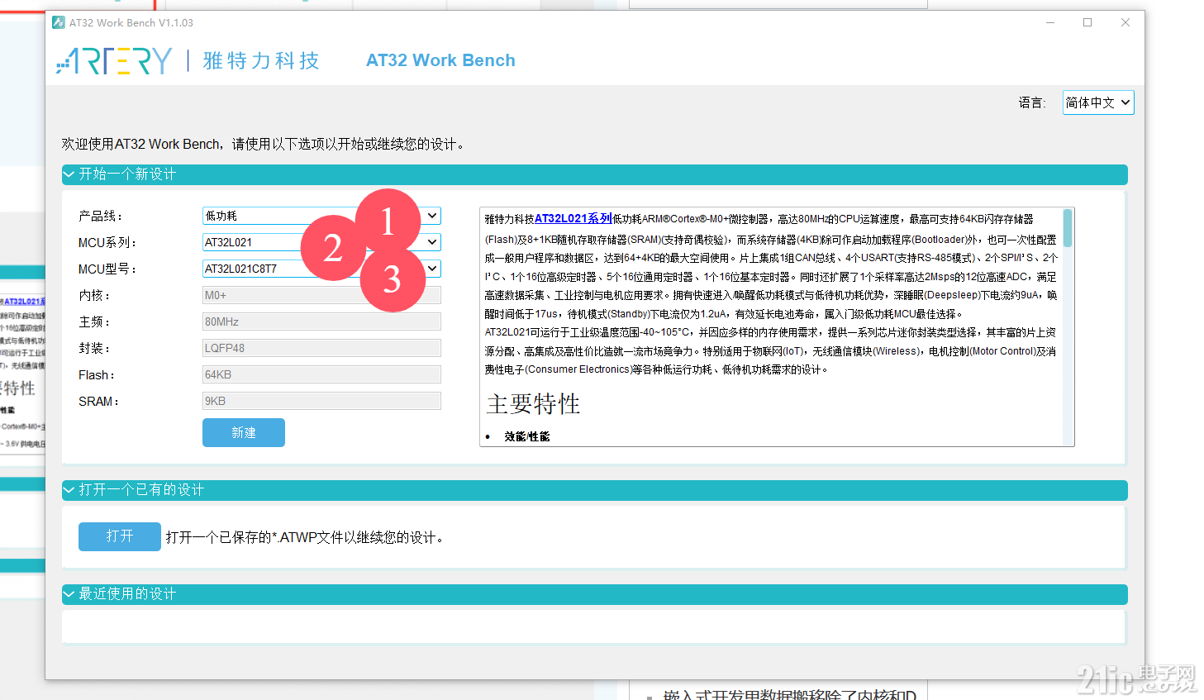This screenshot has width=1204, height=700.
Task: Close the AT32 Work Bench window
Action: click(x=1125, y=22)
